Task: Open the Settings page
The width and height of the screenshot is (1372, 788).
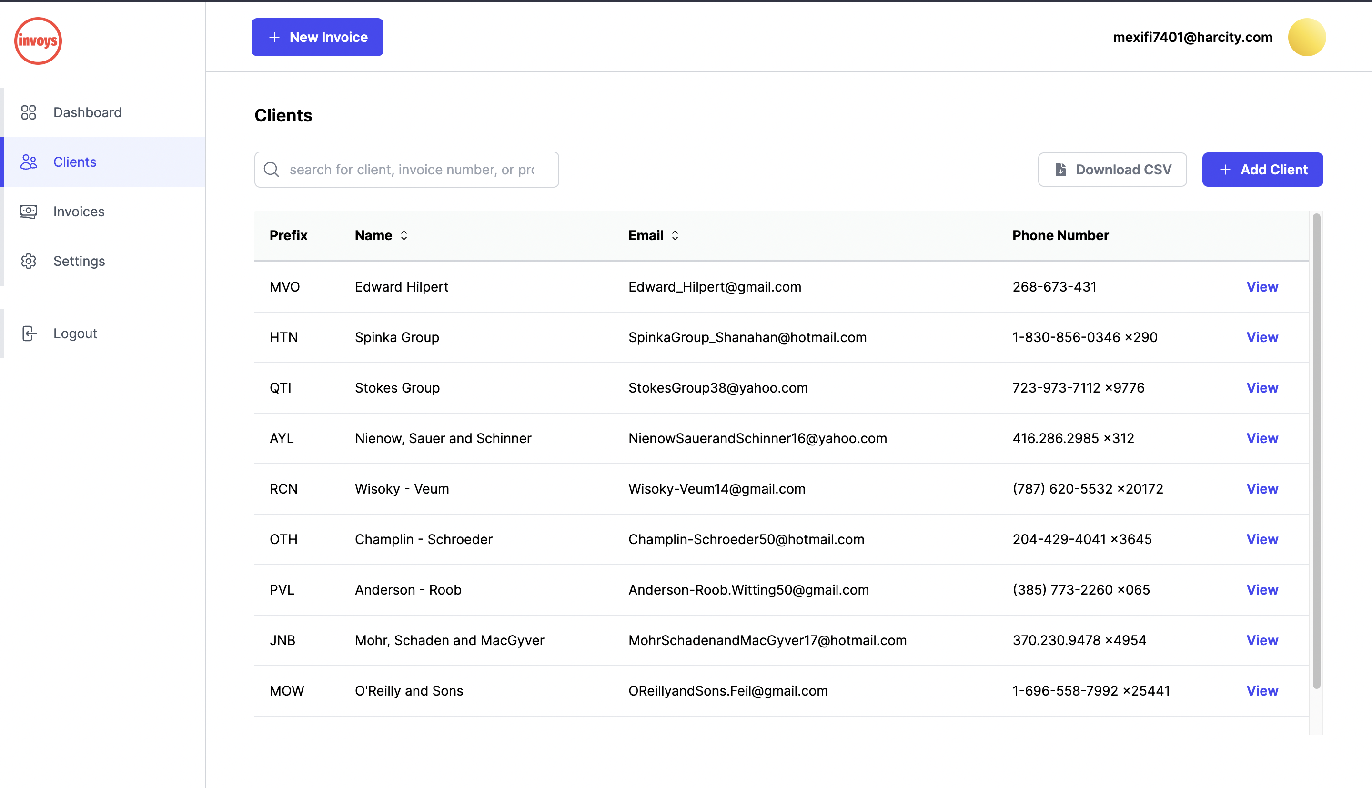Action: 104,261
